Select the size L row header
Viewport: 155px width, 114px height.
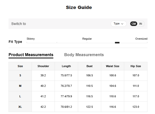pos(20,96)
